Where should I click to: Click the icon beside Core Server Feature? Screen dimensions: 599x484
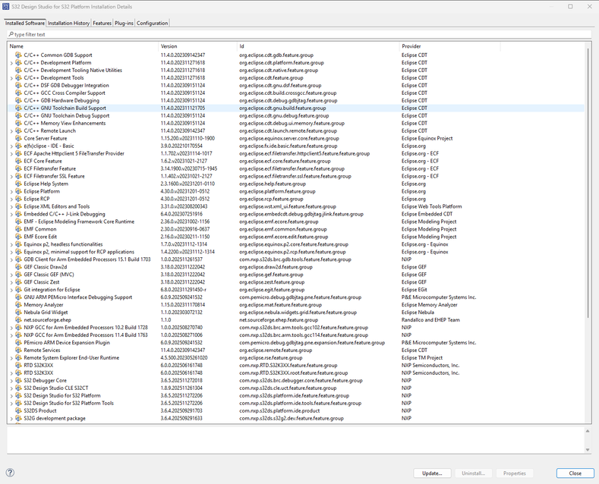tap(18, 138)
